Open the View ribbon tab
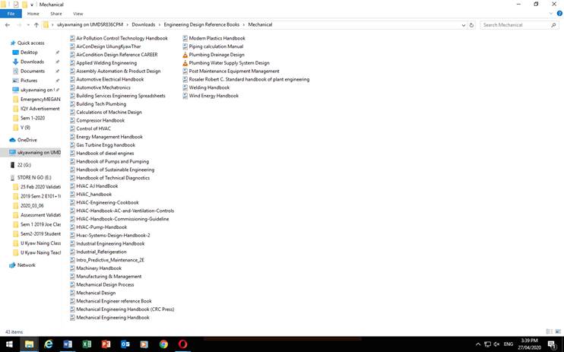The height and width of the screenshot is (352, 564). click(78, 14)
